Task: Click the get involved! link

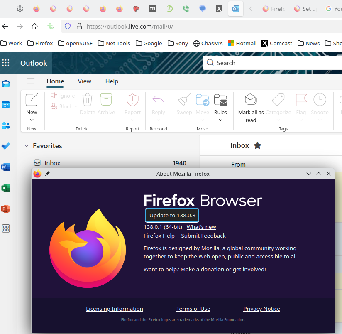Action: (x=249, y=269)
